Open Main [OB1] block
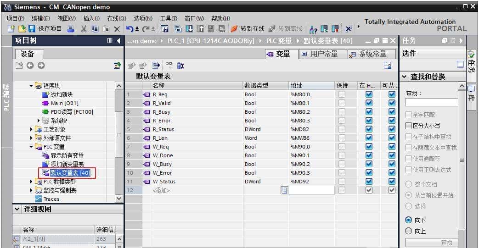This screenshot has width=479, height=248. 64,103
